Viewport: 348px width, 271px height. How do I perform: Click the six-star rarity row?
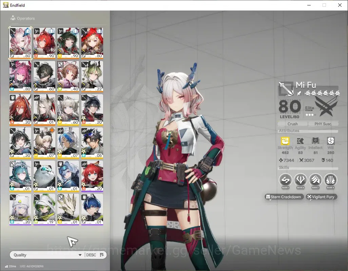point(322,93)
